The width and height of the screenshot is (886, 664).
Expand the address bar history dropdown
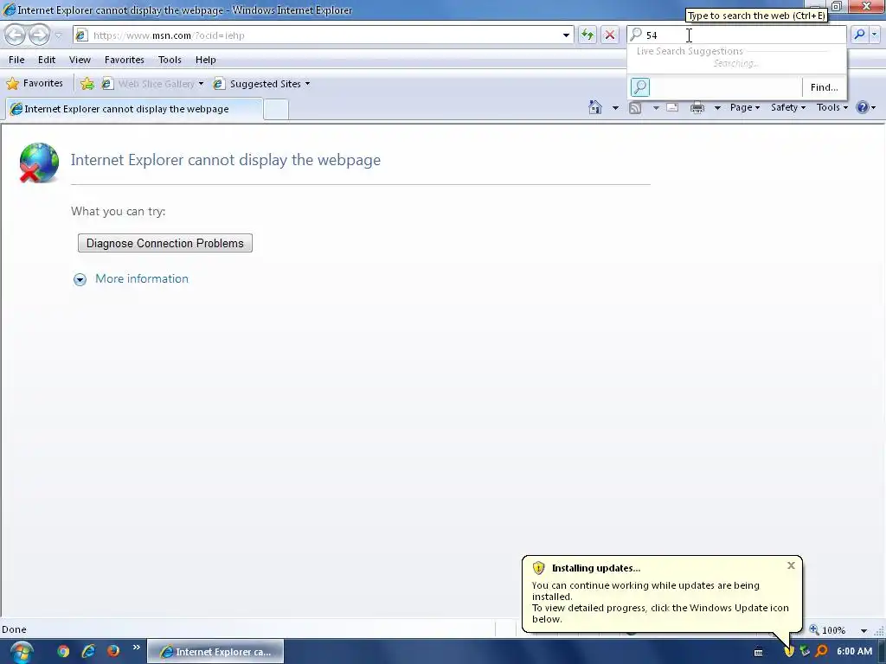[566, 35]
